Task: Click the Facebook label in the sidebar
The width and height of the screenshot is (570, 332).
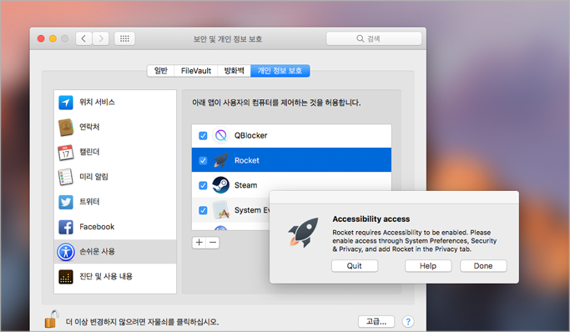Action: tap(97, 227)
